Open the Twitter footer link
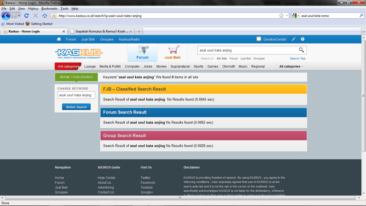 [x=146, y=178]
